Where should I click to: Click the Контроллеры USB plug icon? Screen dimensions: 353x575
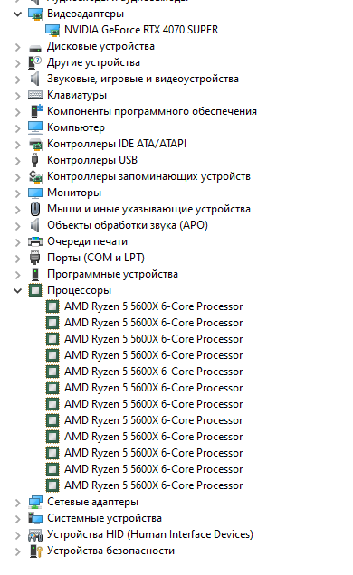35,160
